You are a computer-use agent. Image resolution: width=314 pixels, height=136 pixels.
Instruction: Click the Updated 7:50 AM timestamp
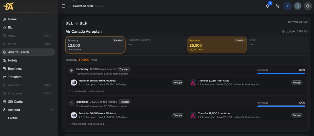(x=296, y=32)
